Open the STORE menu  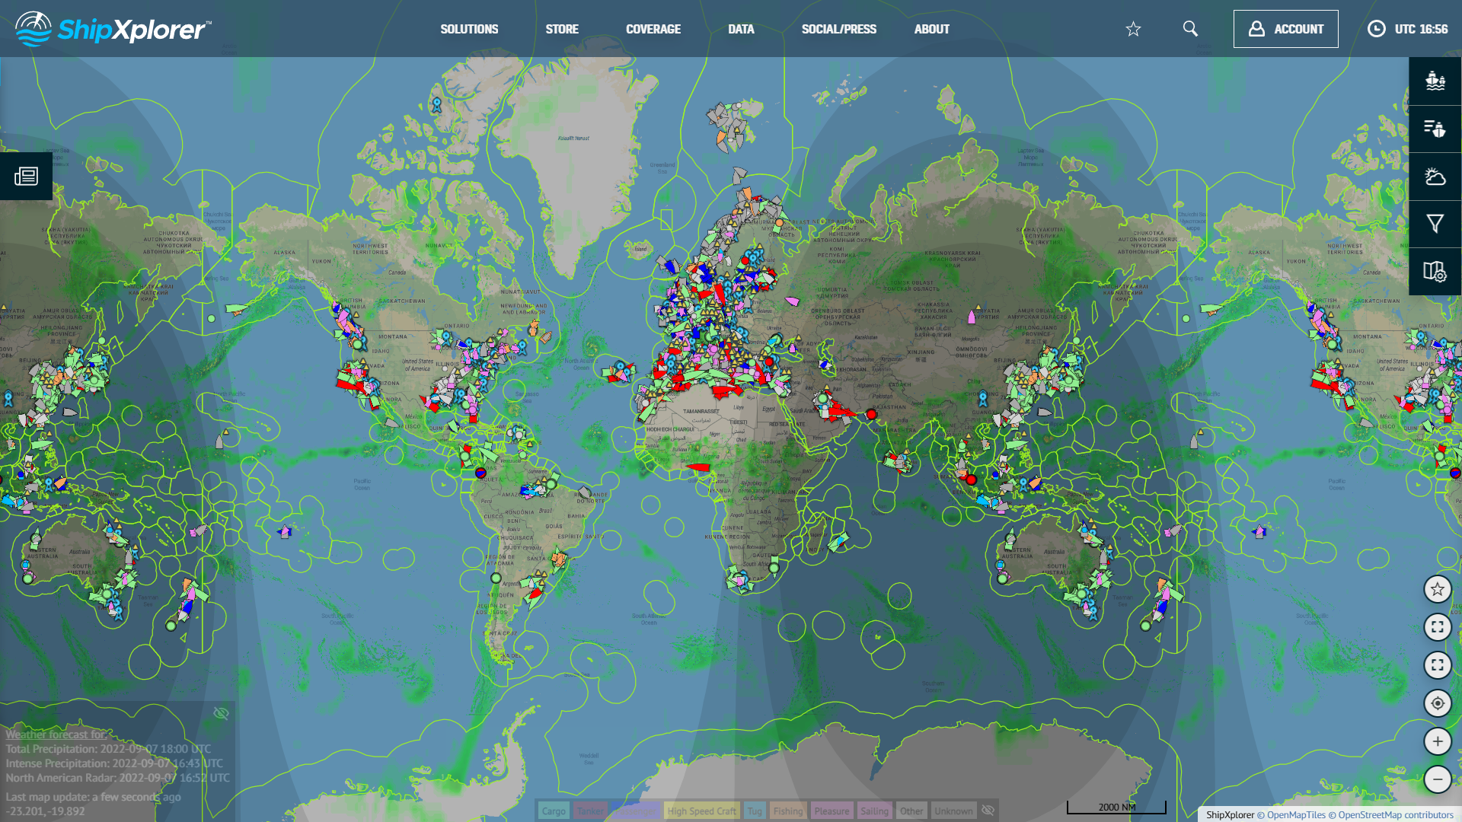[x=562, y=29]
